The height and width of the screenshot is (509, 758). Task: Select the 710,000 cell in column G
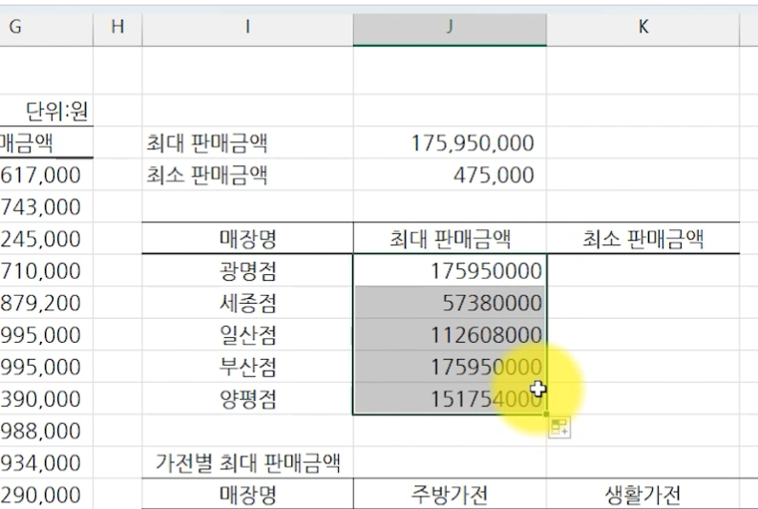(x=47, y=270)
